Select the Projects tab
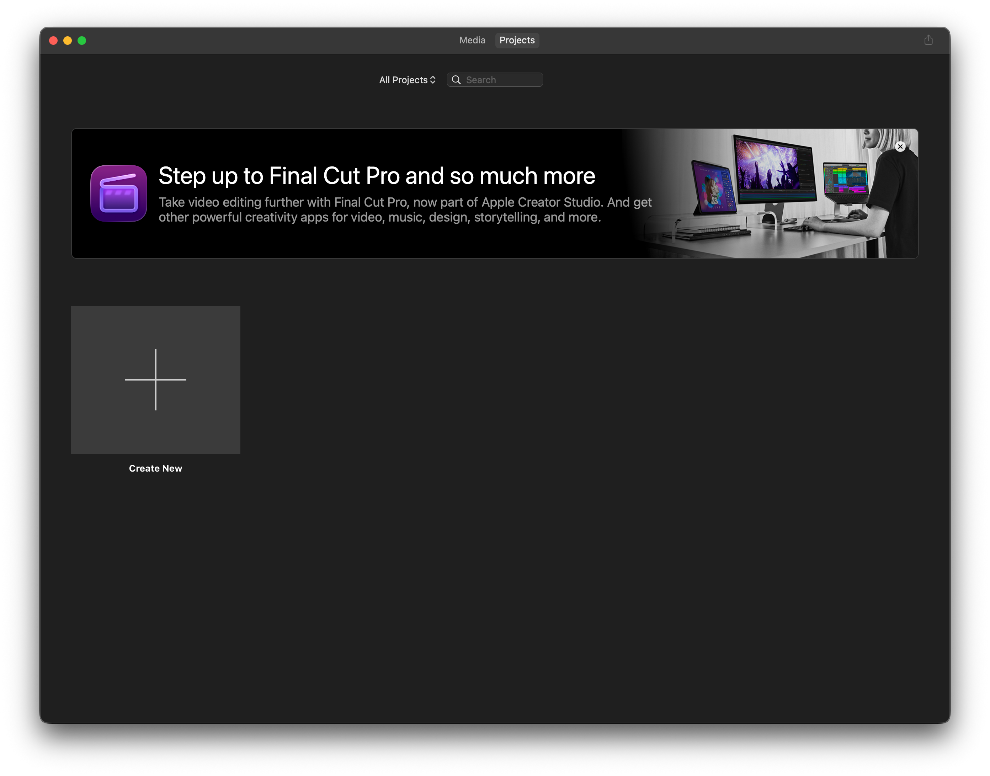Screen dimensions: 990x776 pos(517,40)
